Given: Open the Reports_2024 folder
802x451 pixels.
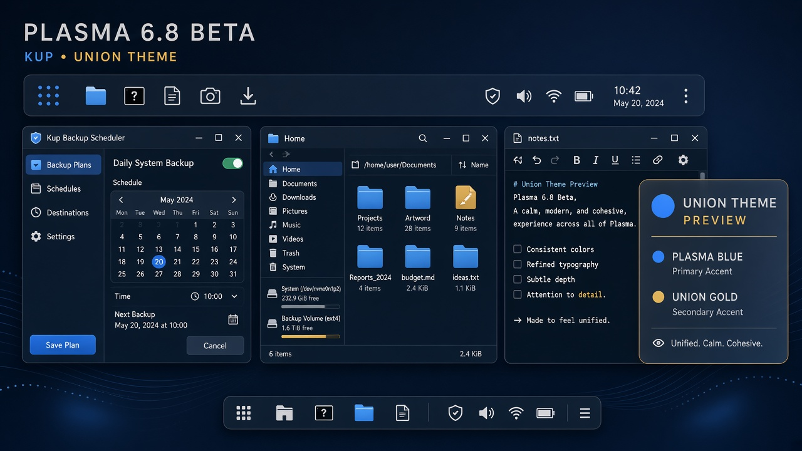Looking at the screenshot, I should 370,267.
